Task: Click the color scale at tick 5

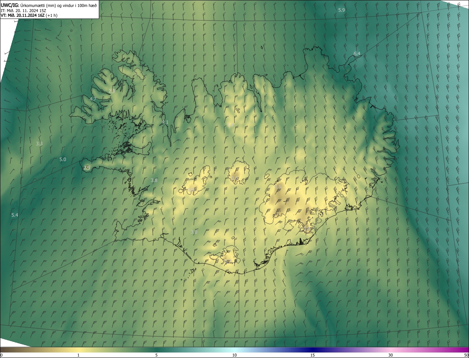Action: coord(156,355)
